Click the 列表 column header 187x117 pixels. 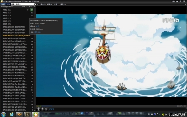(23, 7)
